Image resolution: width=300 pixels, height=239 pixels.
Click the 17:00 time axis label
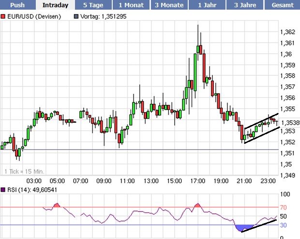(x=197, y=181)
